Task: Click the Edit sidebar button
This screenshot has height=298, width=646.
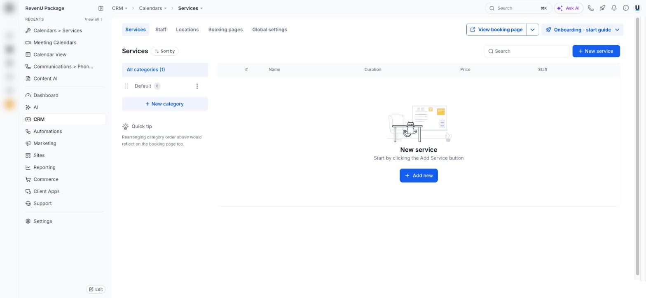Action: pyautogui.click(x=96, y=289)
